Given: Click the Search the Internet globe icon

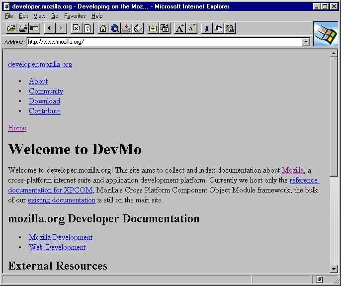Looking at the screenshot, I should coord(115,28).
